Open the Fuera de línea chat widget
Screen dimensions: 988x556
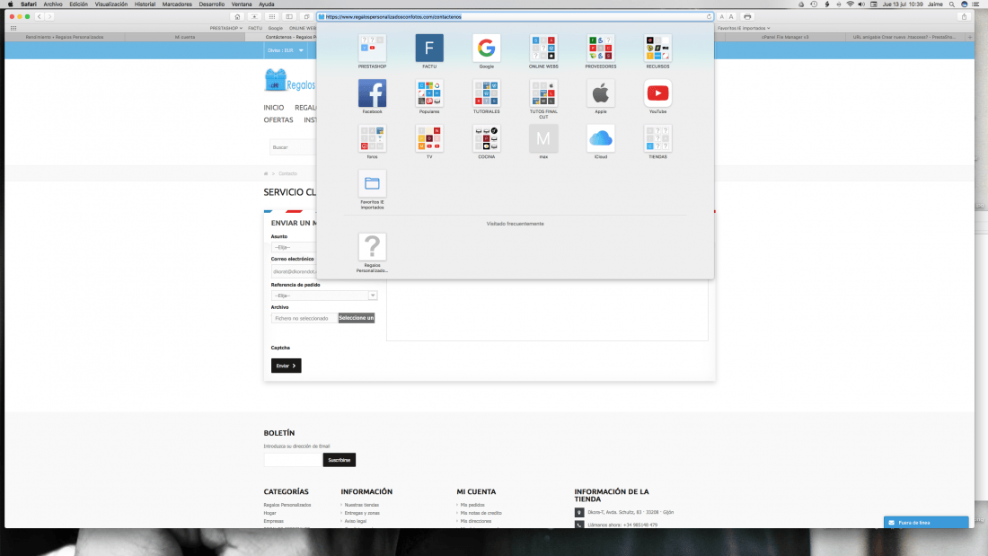(x=926, y=523)
